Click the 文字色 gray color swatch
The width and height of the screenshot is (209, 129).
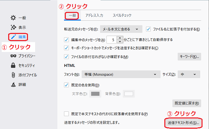coord(95,94)
